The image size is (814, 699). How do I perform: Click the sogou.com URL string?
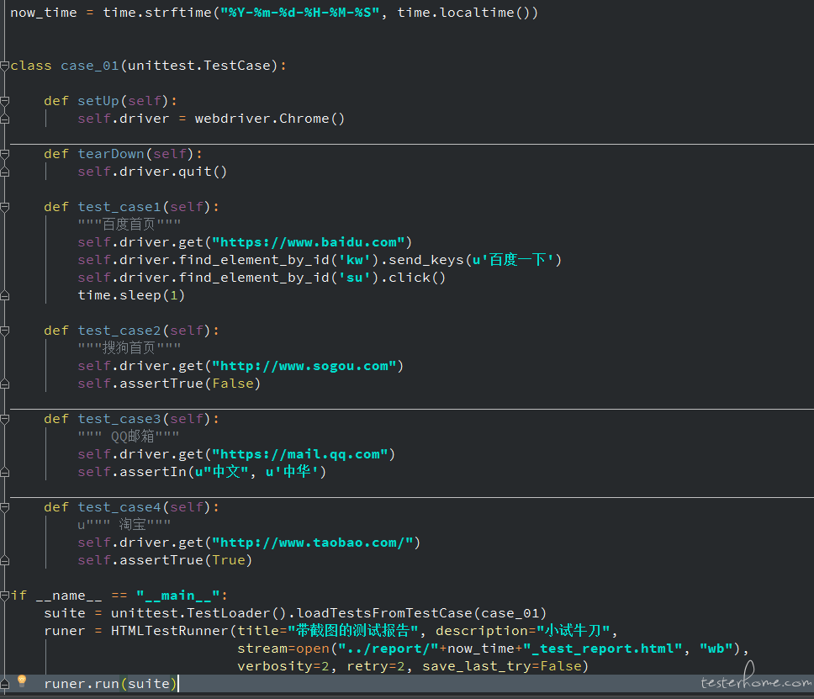[x=304, y=366]
